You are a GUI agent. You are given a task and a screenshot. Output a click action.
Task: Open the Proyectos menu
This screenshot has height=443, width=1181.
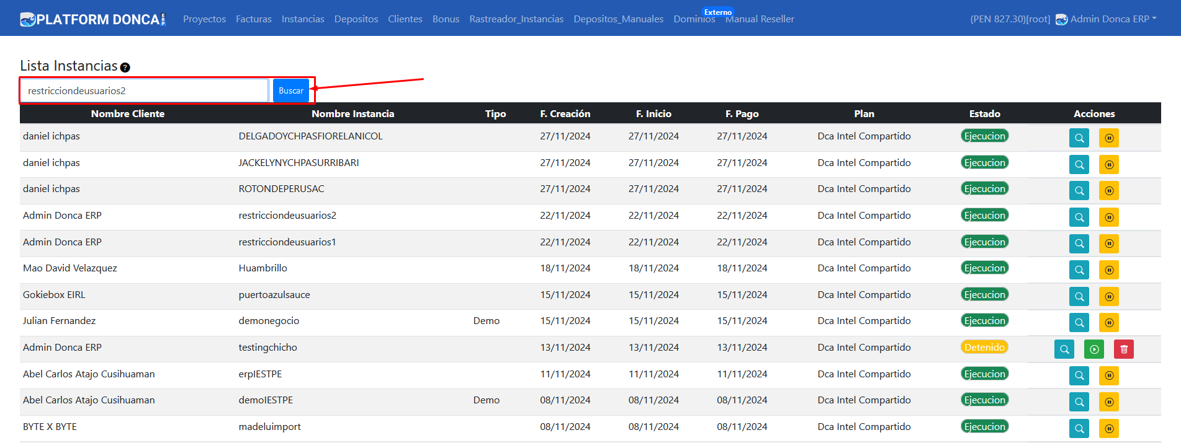[204, 19]
